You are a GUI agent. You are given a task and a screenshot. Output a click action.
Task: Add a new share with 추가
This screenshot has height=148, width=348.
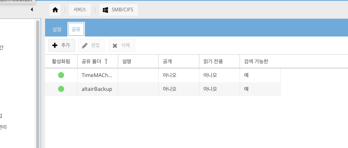click(x=62, y=45)
